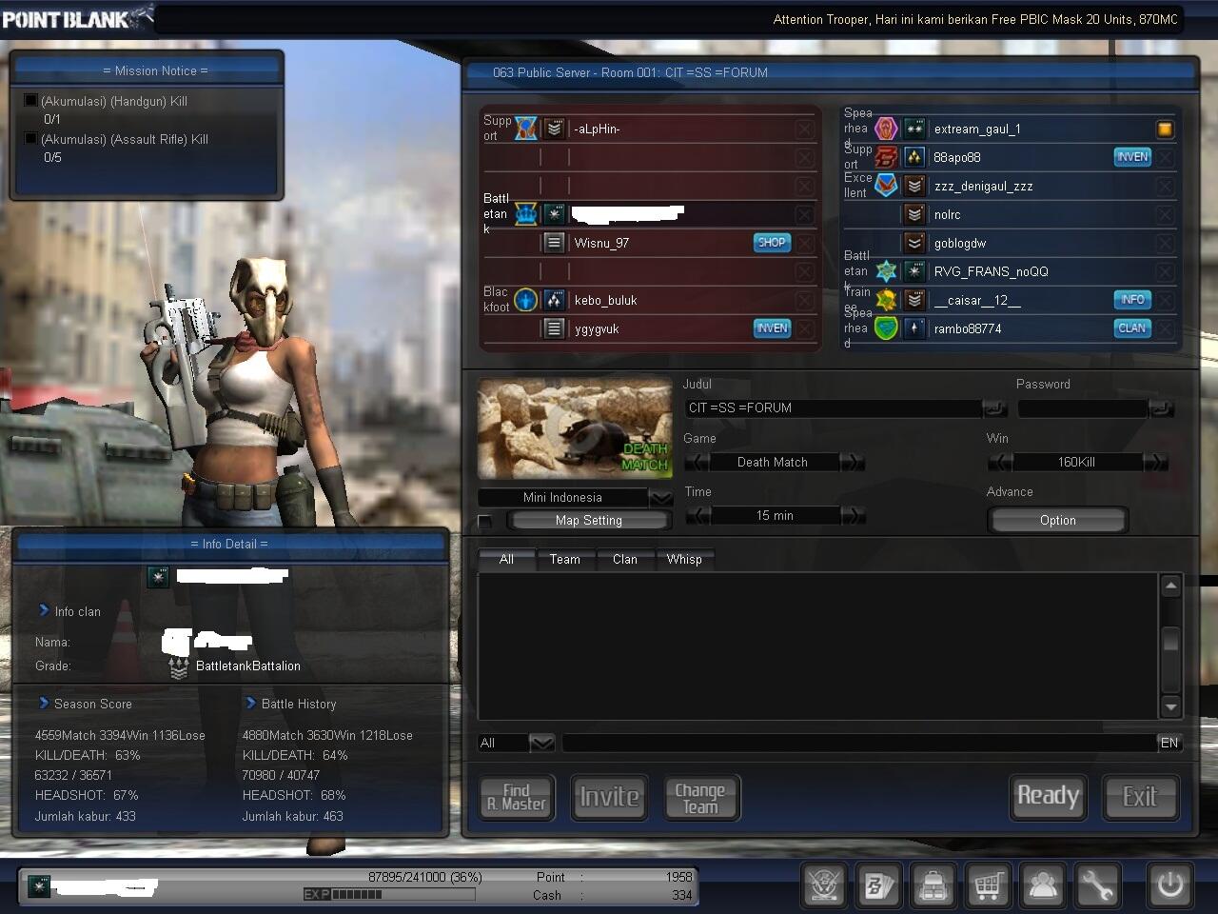
Task: Decrease Time with left arrow
Action: click(x=697, y=515)
